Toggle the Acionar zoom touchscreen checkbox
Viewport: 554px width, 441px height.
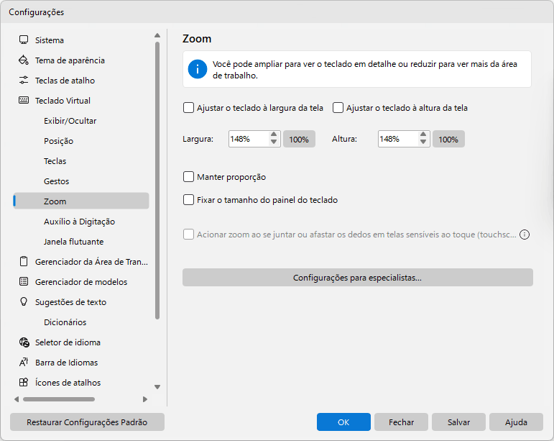(x=189, y=234)
